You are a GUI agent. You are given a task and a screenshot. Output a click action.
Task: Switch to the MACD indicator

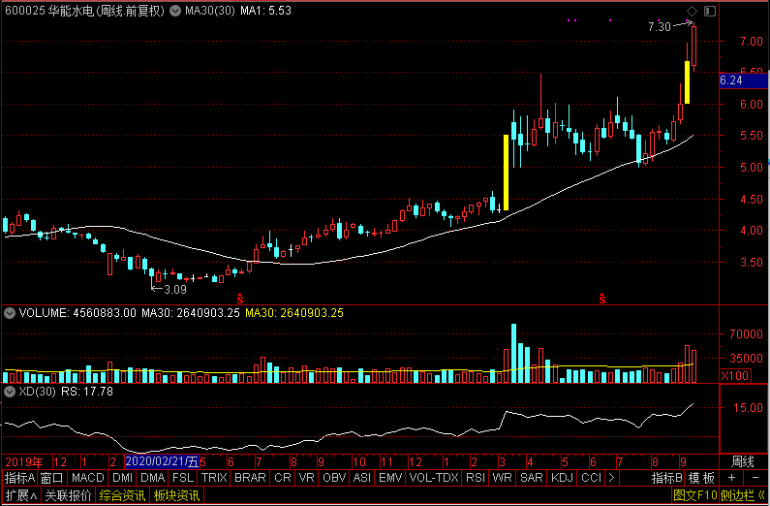point(88,478)
